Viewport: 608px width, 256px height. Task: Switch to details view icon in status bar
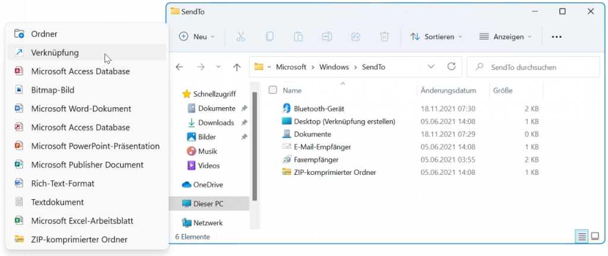tap(582, 236)
